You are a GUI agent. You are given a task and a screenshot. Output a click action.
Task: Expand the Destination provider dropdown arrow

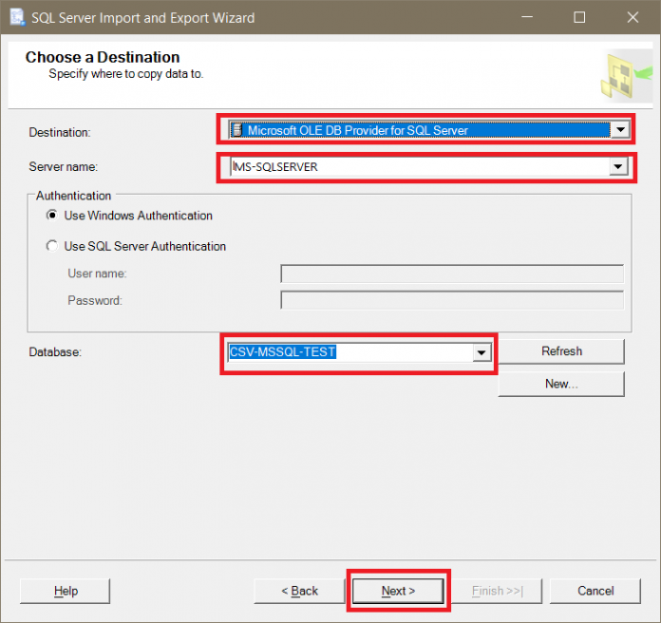[619, 130]
